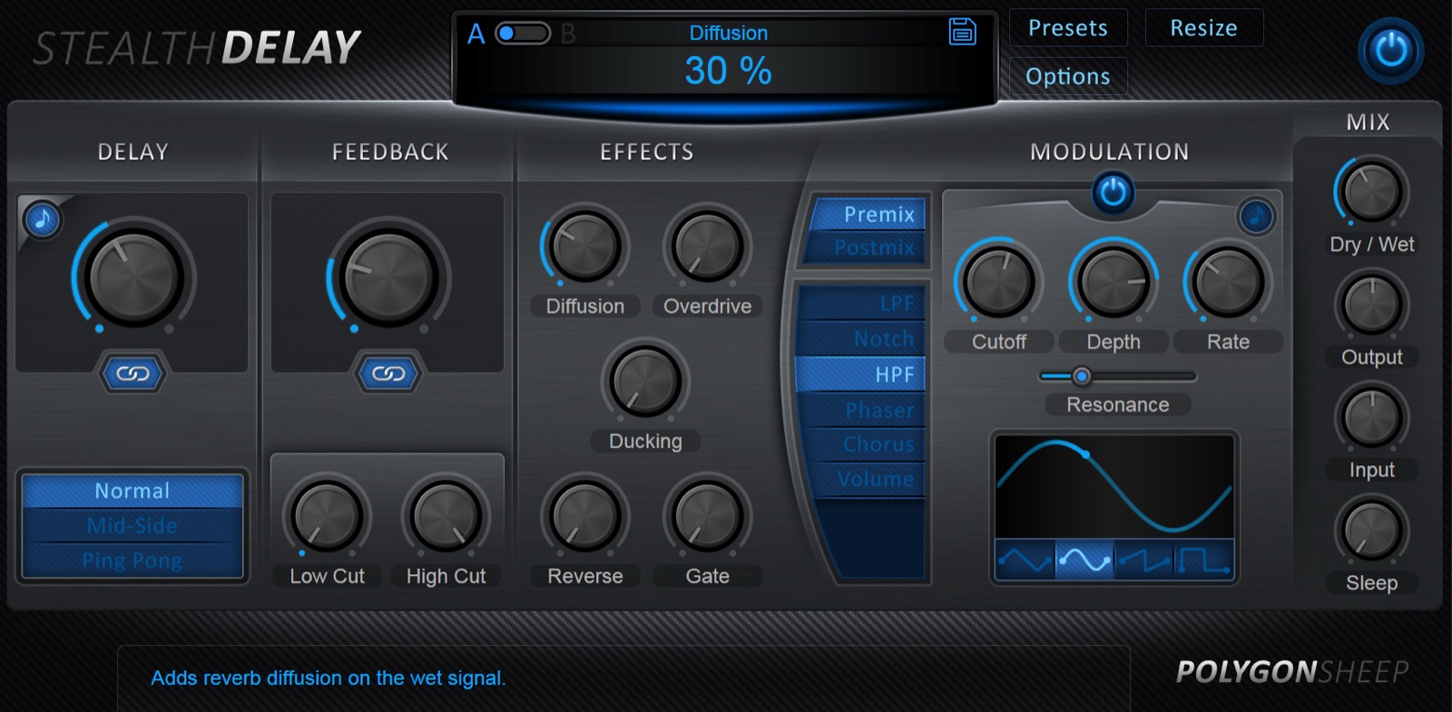Click the Overdrive knob
The image size is (1452, 712).
[x=707, y=246]
